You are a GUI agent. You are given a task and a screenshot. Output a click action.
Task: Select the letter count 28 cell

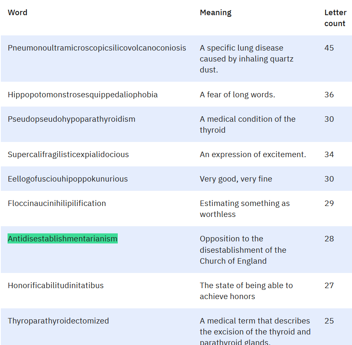point(329,238)
